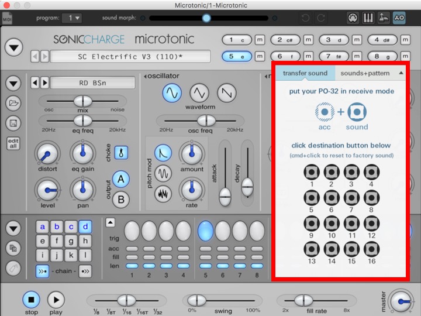421x316 pixels.
Task: Click PO-32 destination button 11
Action: click(351, 224)
